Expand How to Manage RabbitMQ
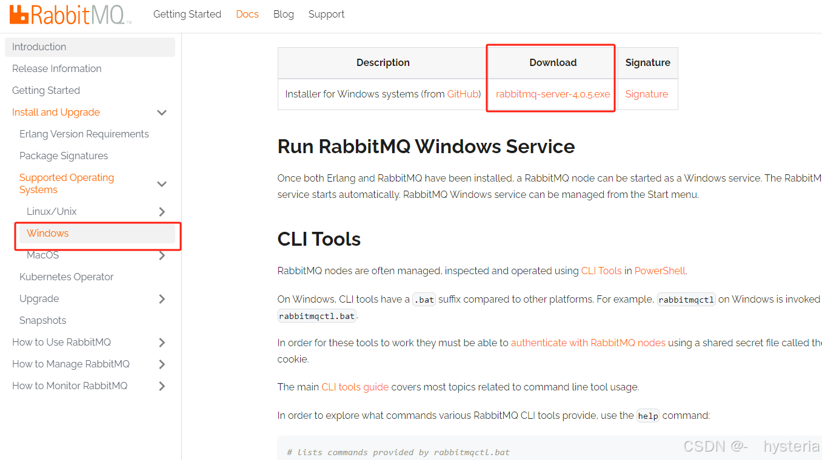This screenshot has height=460, width=822. (162, 364)
